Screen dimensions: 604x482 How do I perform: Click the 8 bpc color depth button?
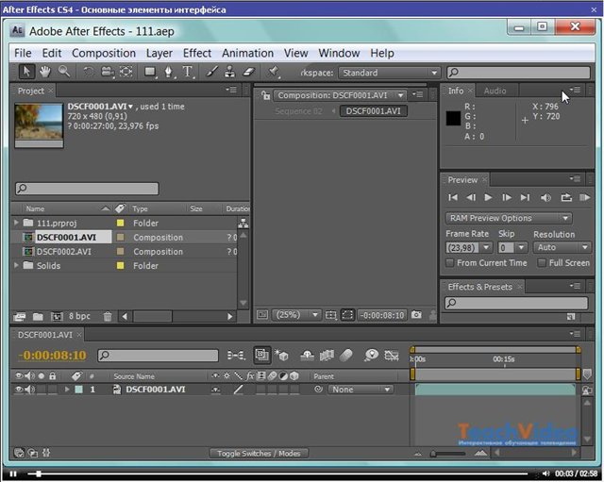[x=78, y=317]
